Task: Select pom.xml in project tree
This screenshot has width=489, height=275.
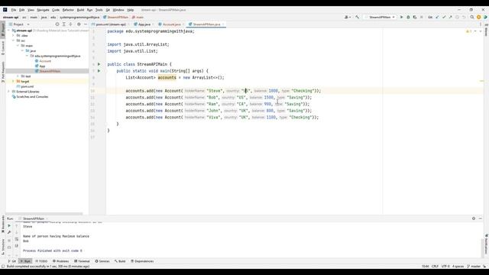Action: [x=28, y=86]
